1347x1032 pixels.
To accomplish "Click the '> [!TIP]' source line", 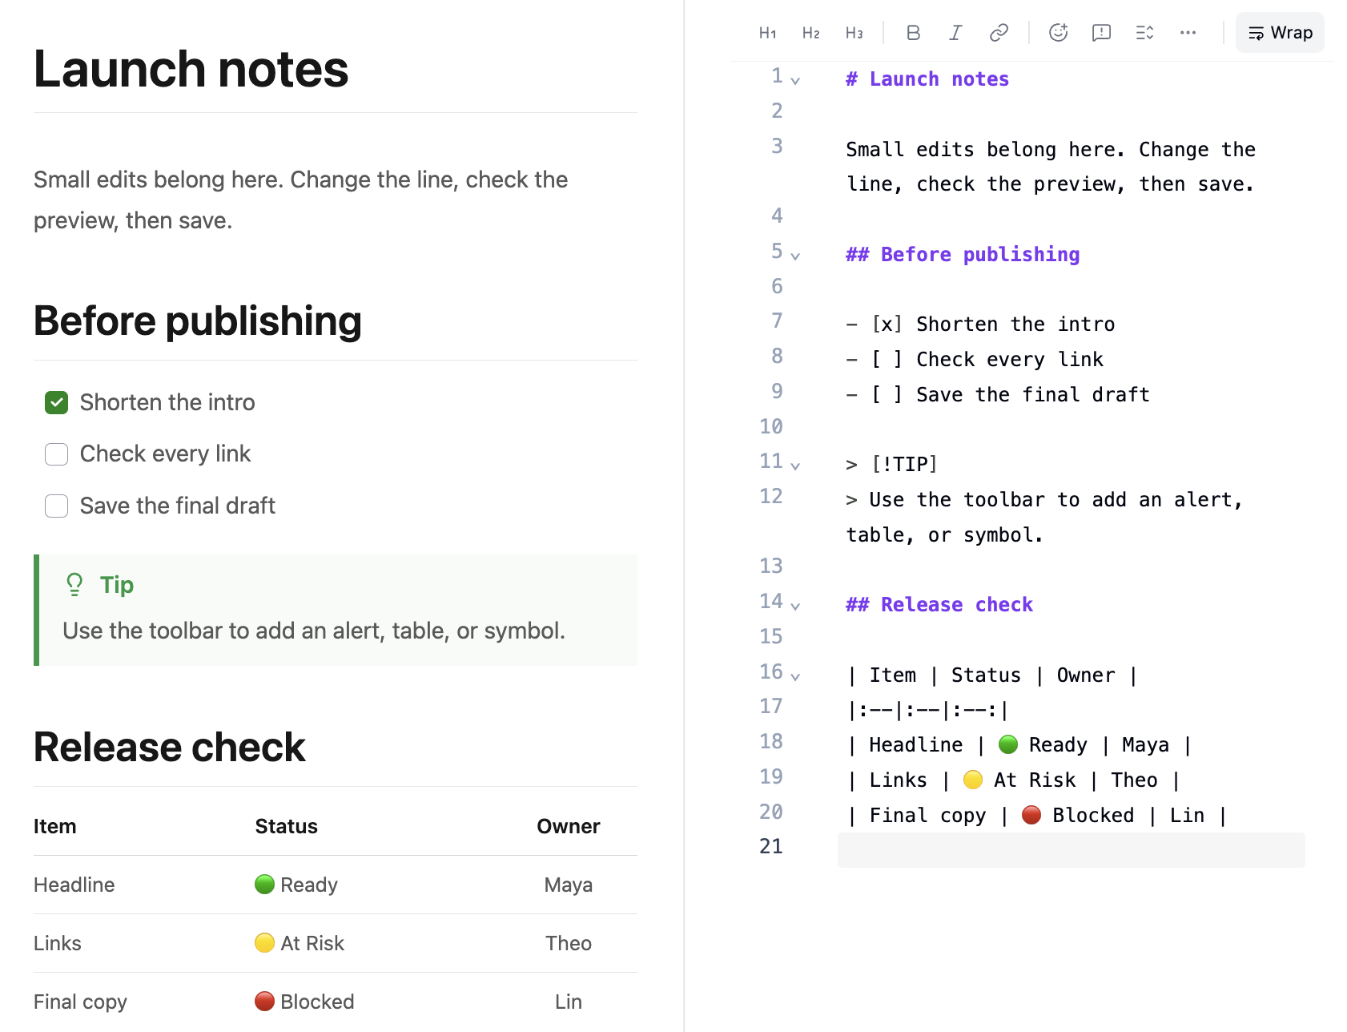I will tap(891, 465).
